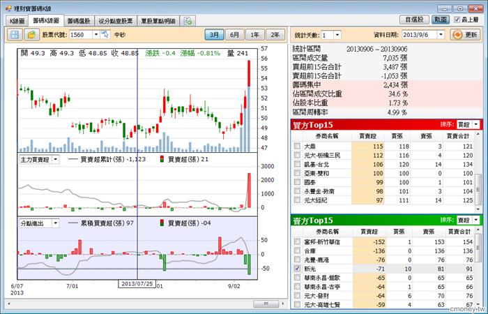Click the chart's horizontal scrollbar thumb
This screenshot has height=314, width=488.
click(266, 304)
